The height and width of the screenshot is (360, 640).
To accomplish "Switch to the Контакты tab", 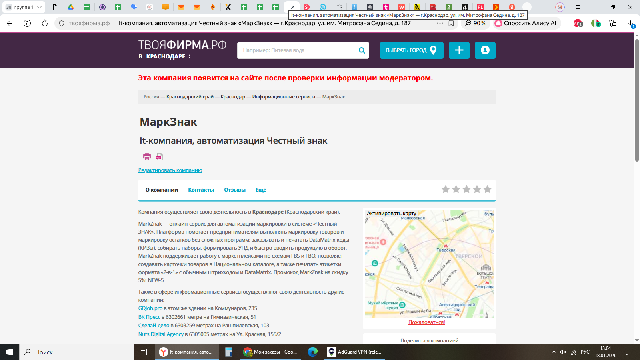I will click(201, 190).
